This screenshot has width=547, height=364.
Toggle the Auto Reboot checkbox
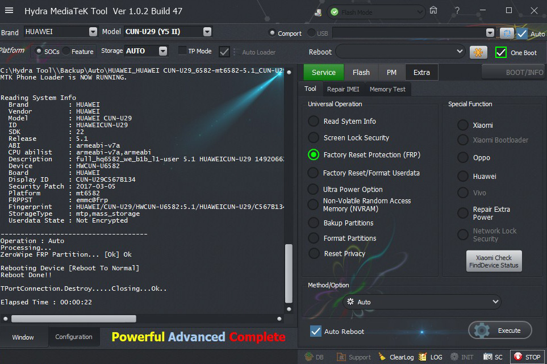click(316, 331)
